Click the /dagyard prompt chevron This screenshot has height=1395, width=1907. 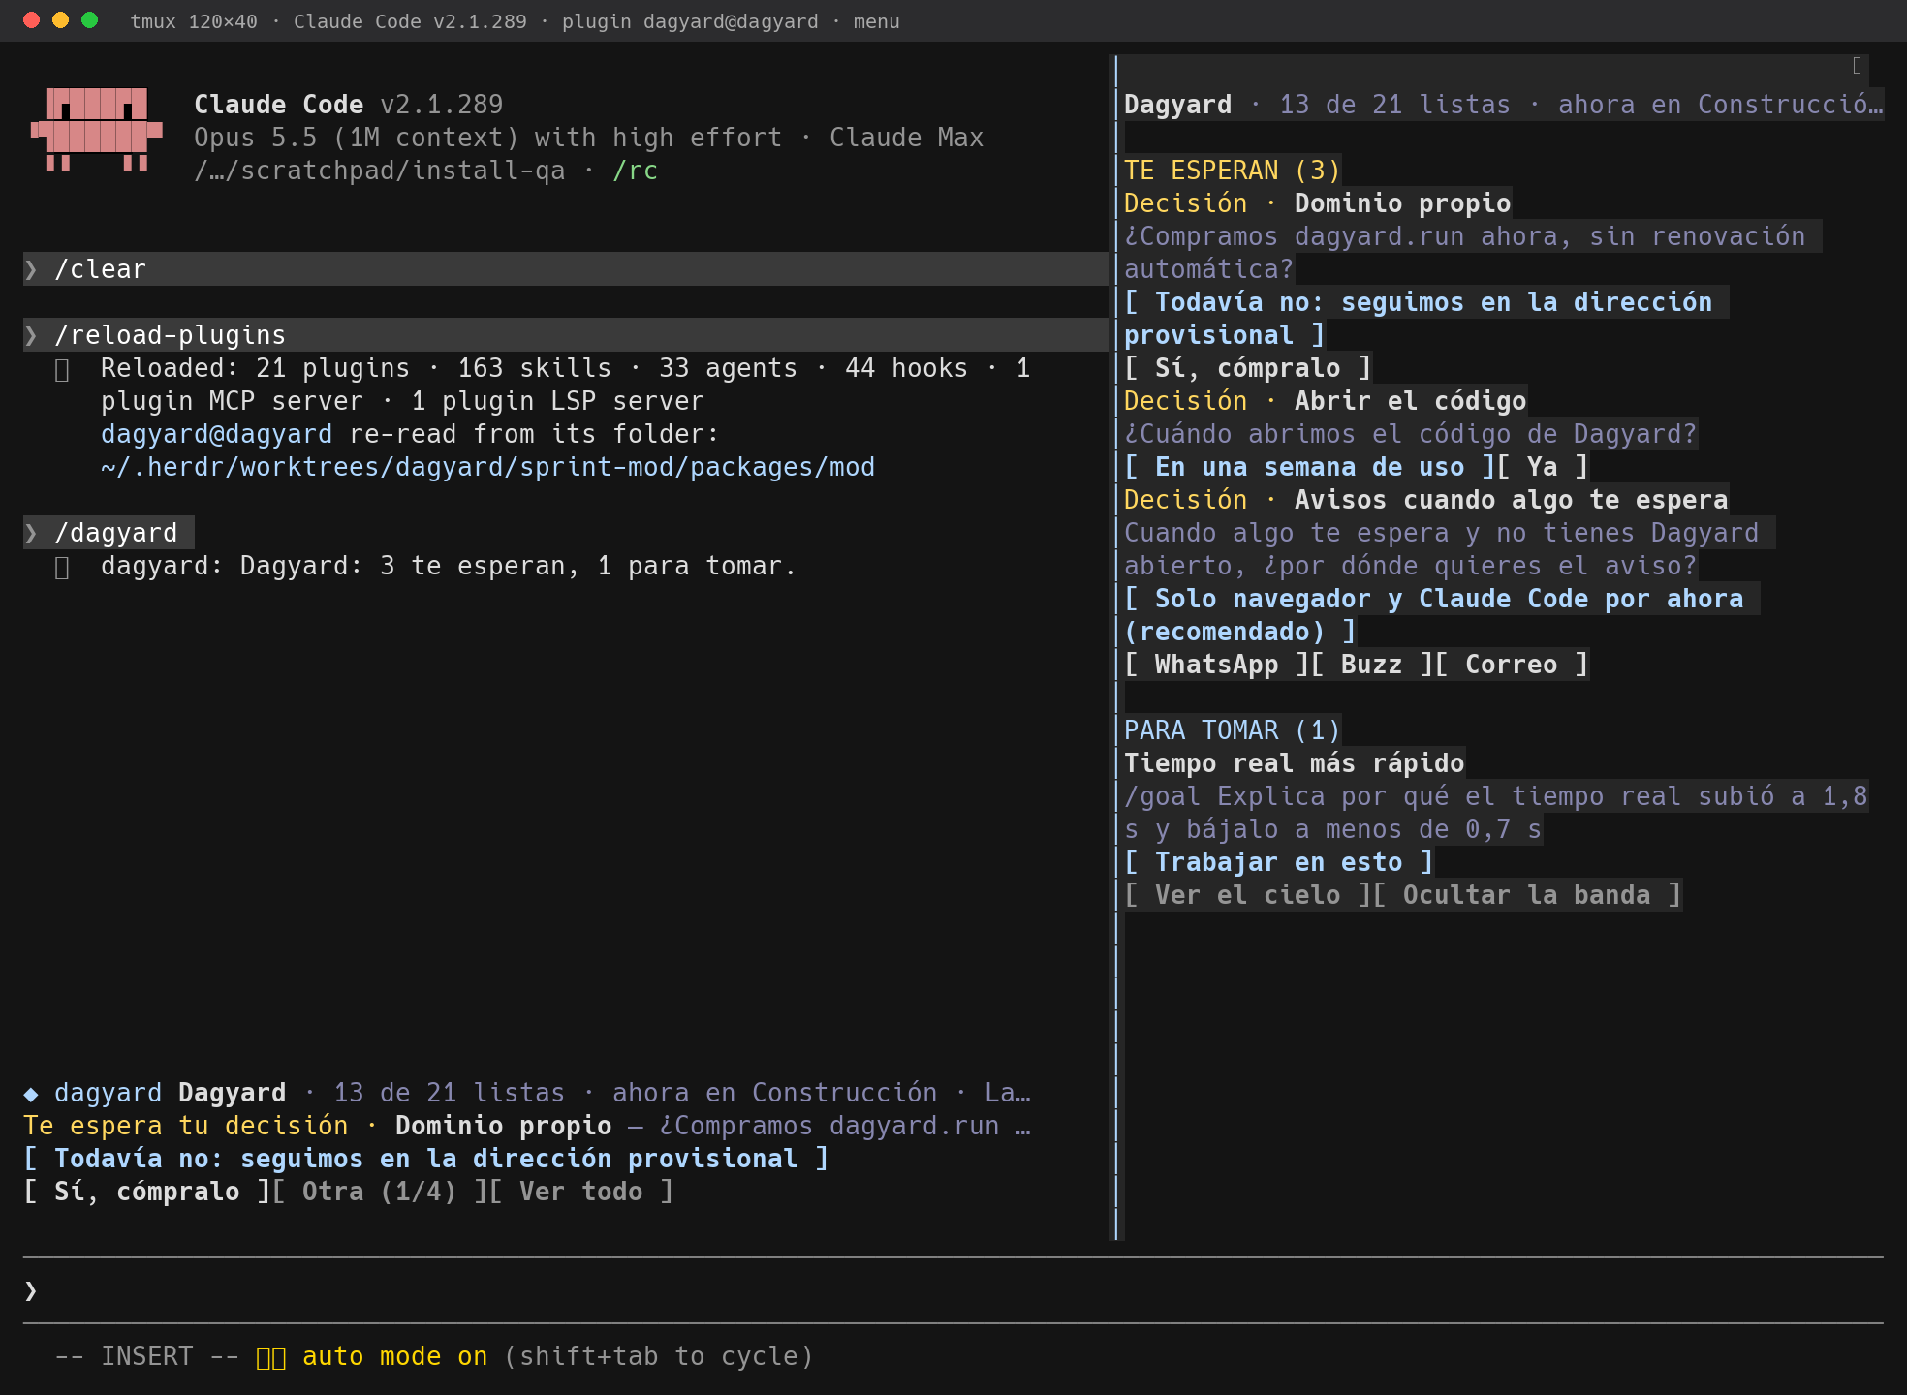(31, 533)
